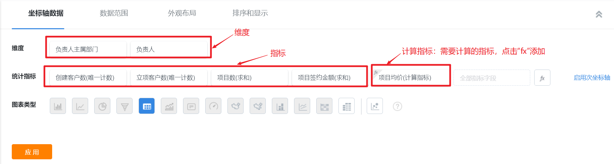Image resolution: width=614 pixels, height=164 pixels.
Task: Click the fx add calculated indicator button
Action: click(542, 78)
